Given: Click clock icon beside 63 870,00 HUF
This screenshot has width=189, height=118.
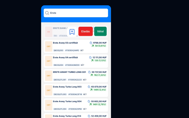Looking at the screenshot, I should point(89,87).
